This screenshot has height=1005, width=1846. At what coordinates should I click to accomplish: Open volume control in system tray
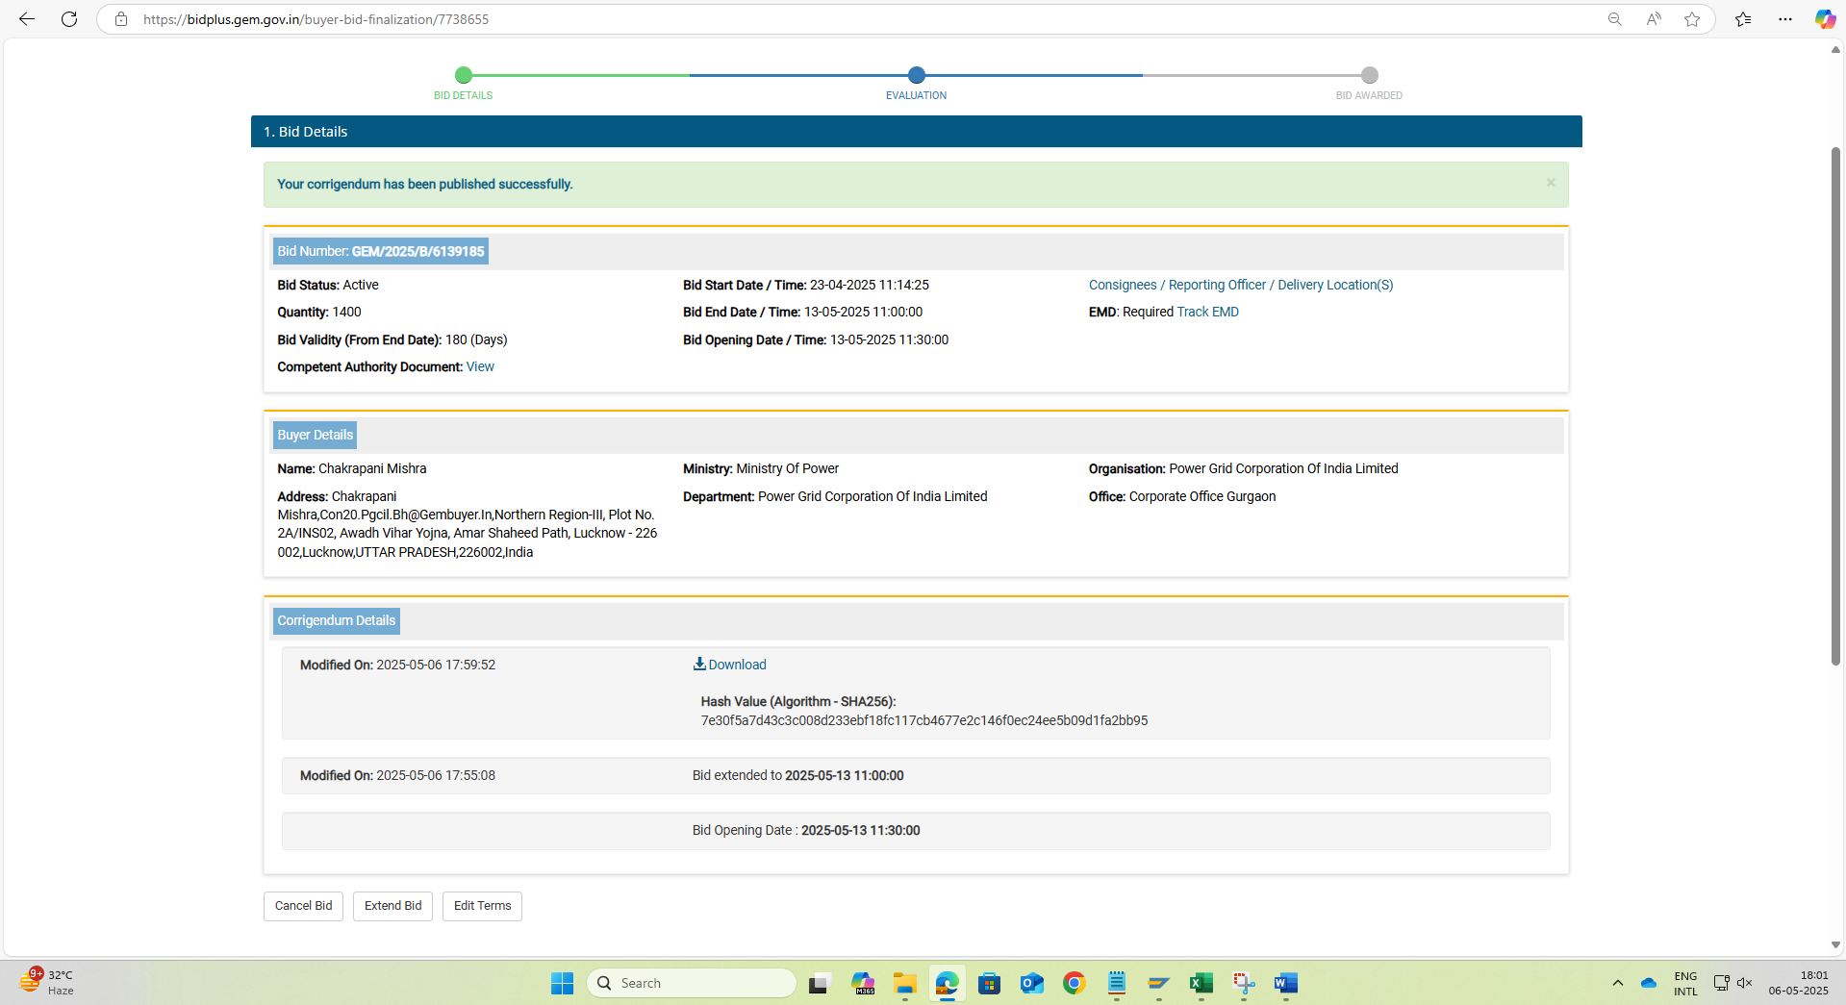[1745, 983]
